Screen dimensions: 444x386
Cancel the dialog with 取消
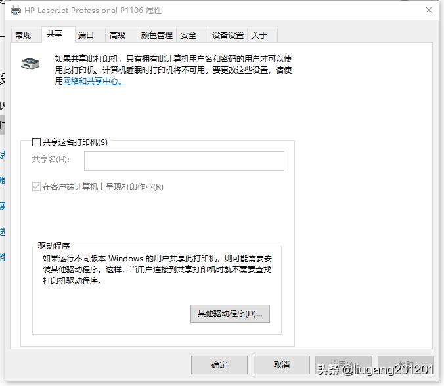[282, 365]
